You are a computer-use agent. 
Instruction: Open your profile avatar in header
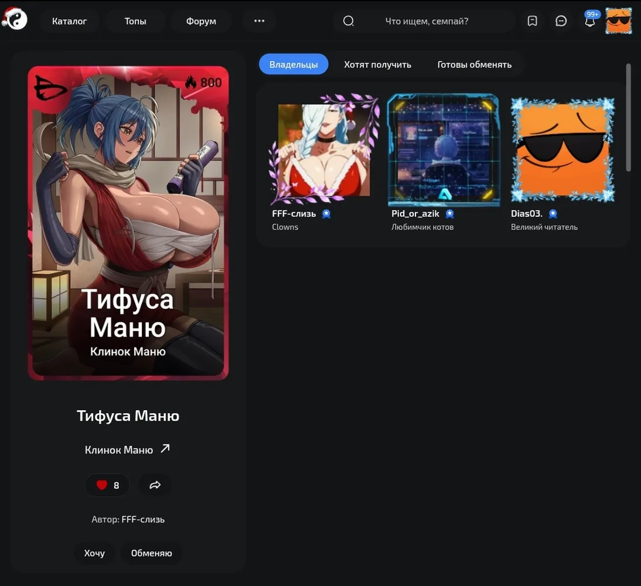(x=618, y=21)
